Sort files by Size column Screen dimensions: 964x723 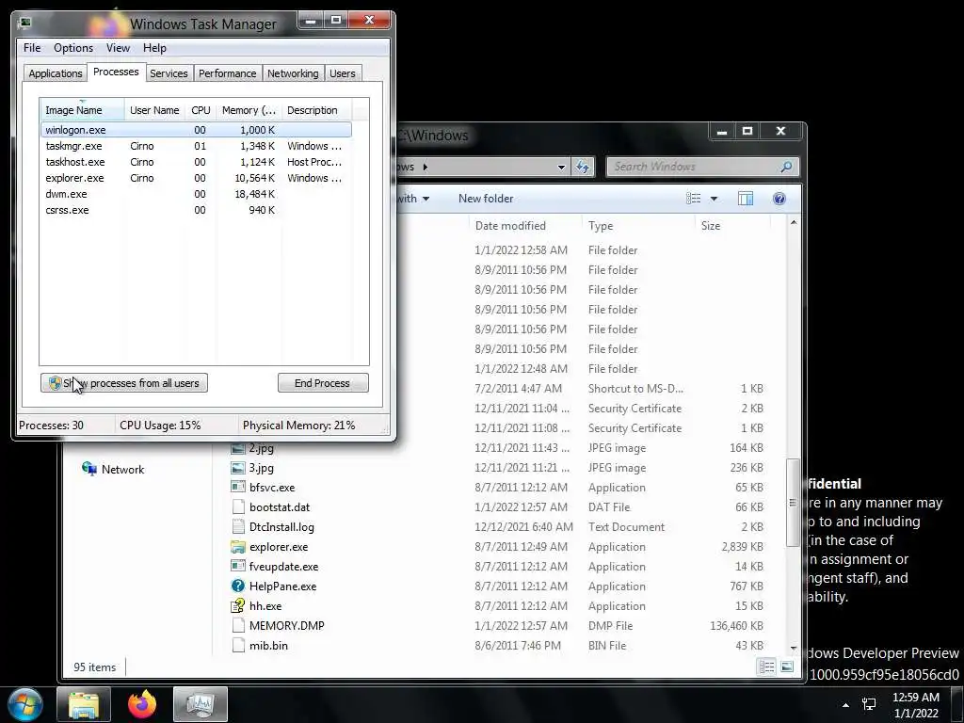732,226
